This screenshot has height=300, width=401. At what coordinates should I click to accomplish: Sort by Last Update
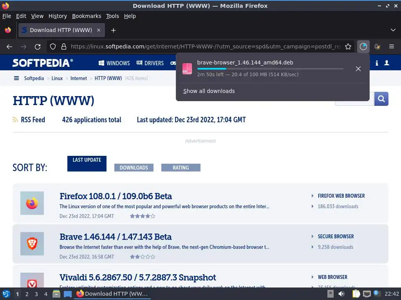click(87, 164)
